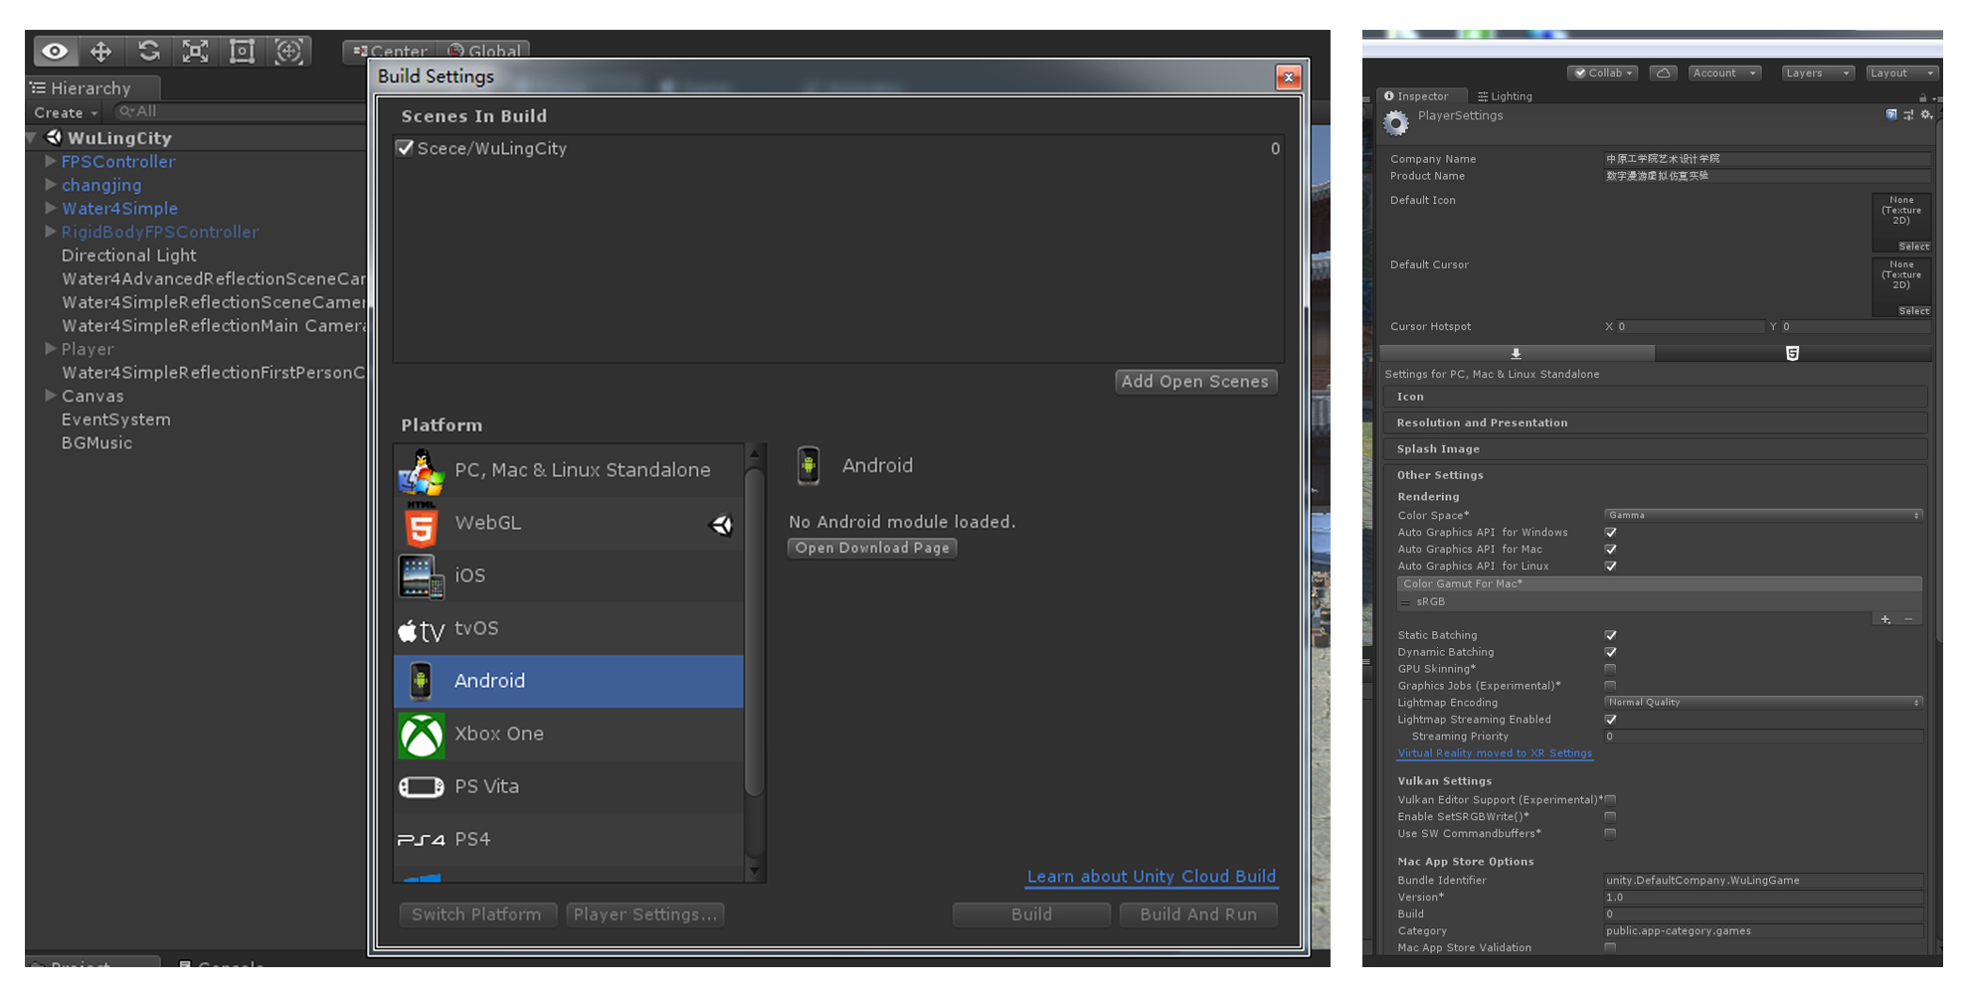The image size is (1970, 996).
Task: Disable Dynamic Batching checkbox
Action: click(x=1610, y=652)
